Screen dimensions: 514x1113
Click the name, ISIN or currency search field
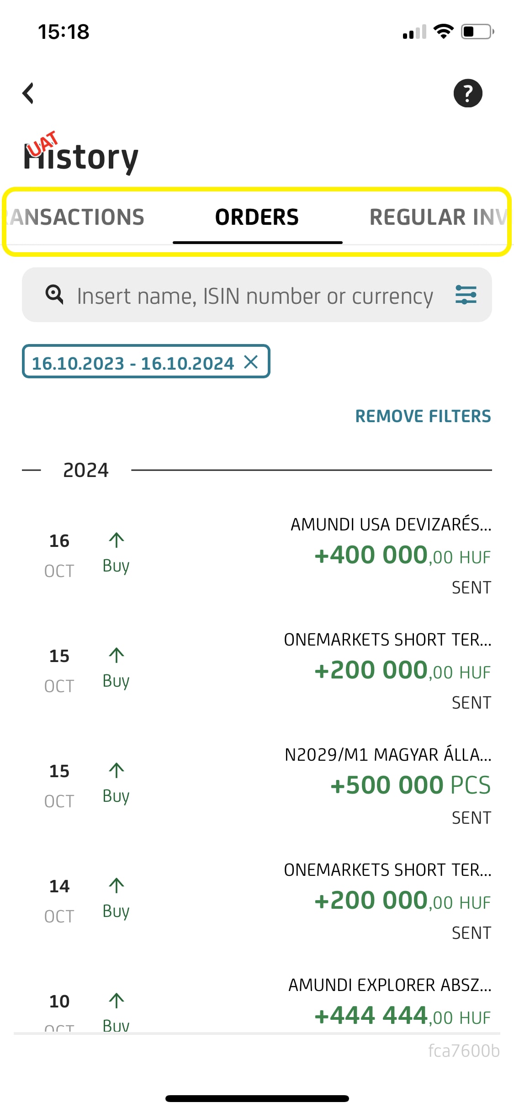click(254, 296)
